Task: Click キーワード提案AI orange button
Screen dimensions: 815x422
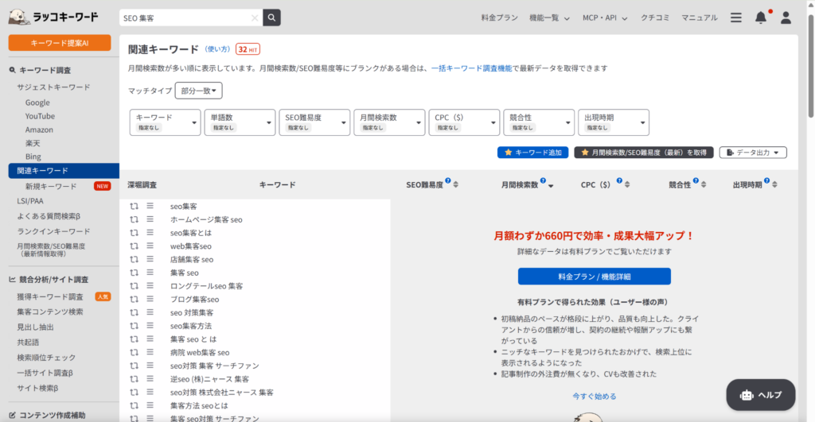Action: point(60,43)
